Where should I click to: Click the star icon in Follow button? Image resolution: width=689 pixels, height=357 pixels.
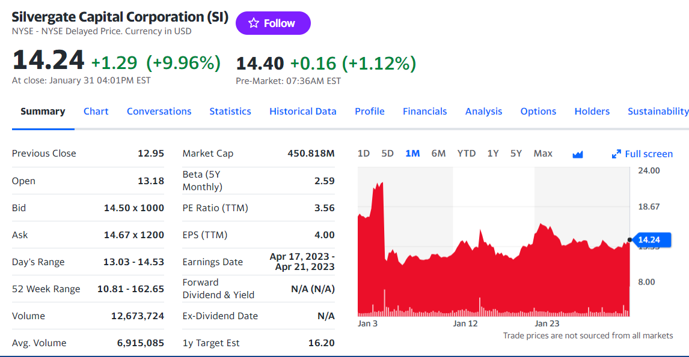(254, 23)
